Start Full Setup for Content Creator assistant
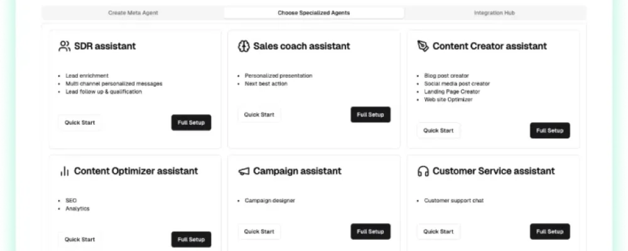628x251 pixels. (550, 131)
